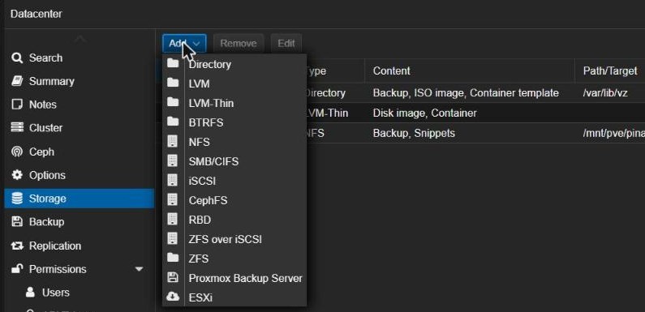The width and height of the screenshot is (645, 312).
Task: Click the Cluster server icon
Action: pos(17,128)
